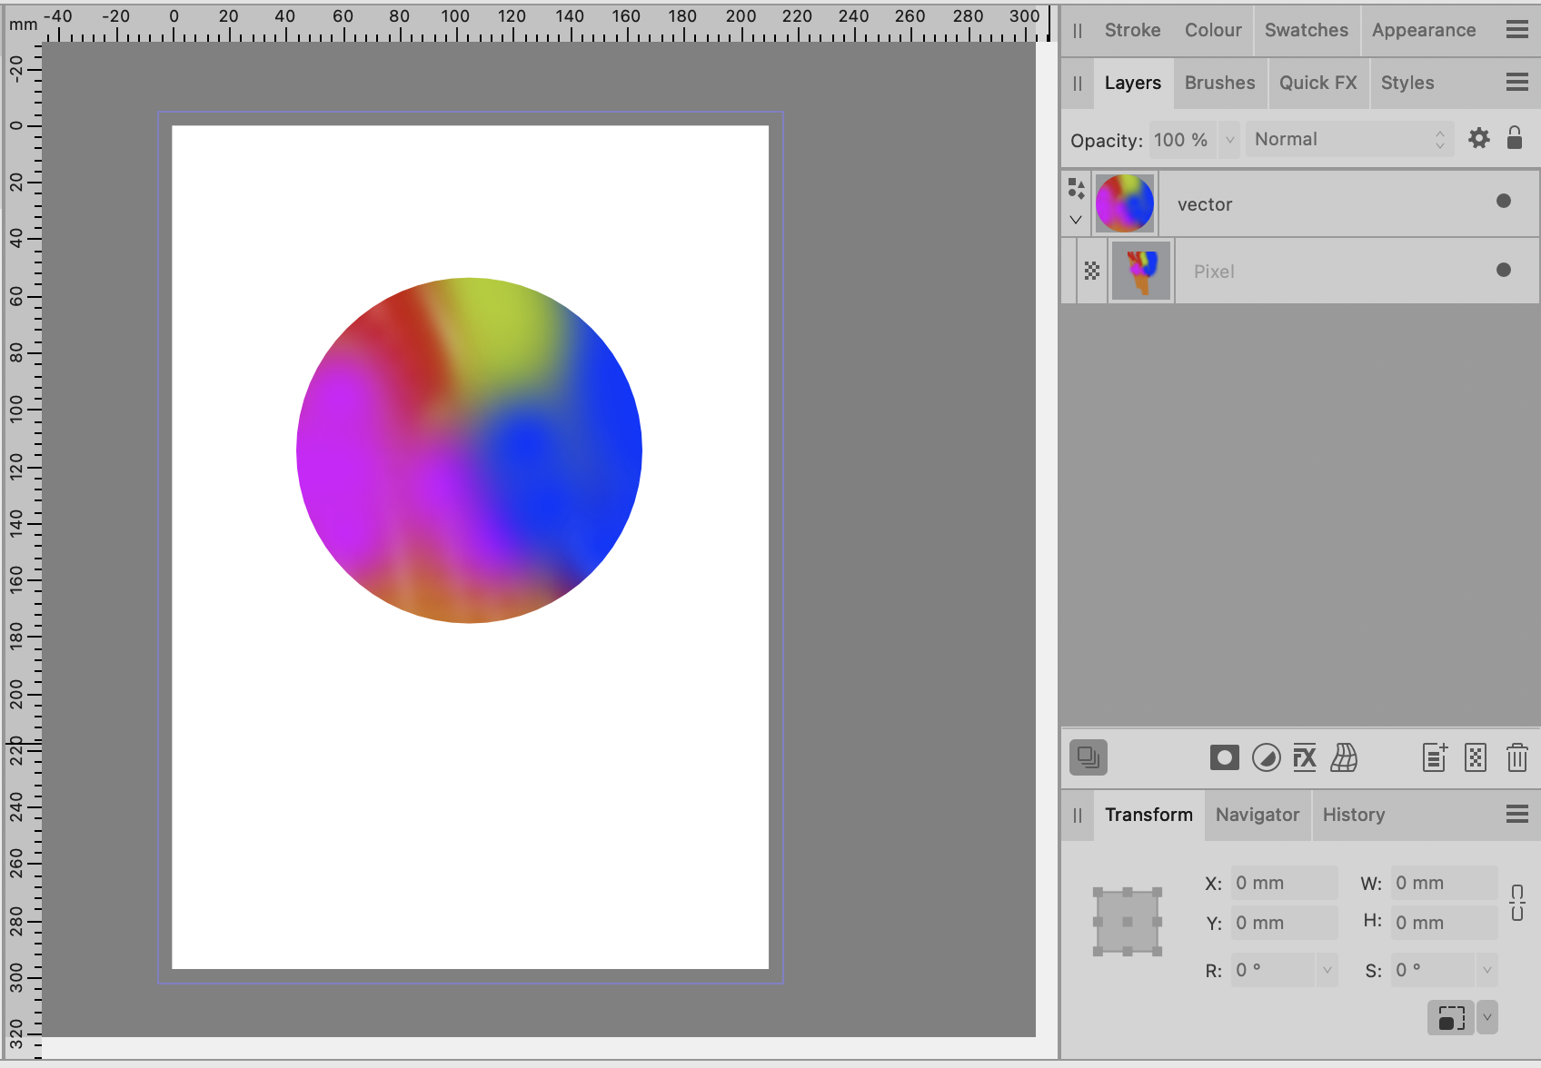Open the Opacity percentage dropdown

tap(1229, 139)
